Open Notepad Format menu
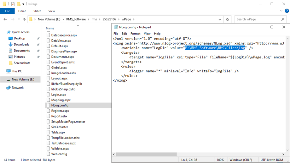Viewport: 290px width, 163px height. click(135, 34)
